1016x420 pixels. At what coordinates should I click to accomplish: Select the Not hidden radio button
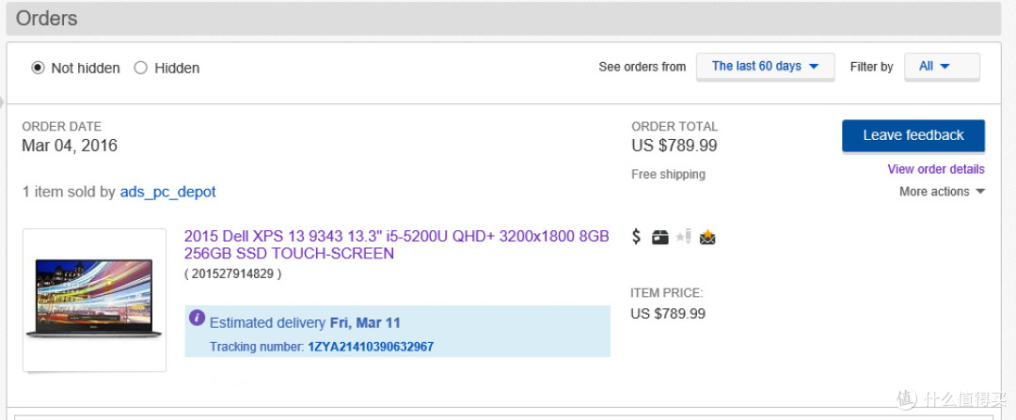point(39,68)
